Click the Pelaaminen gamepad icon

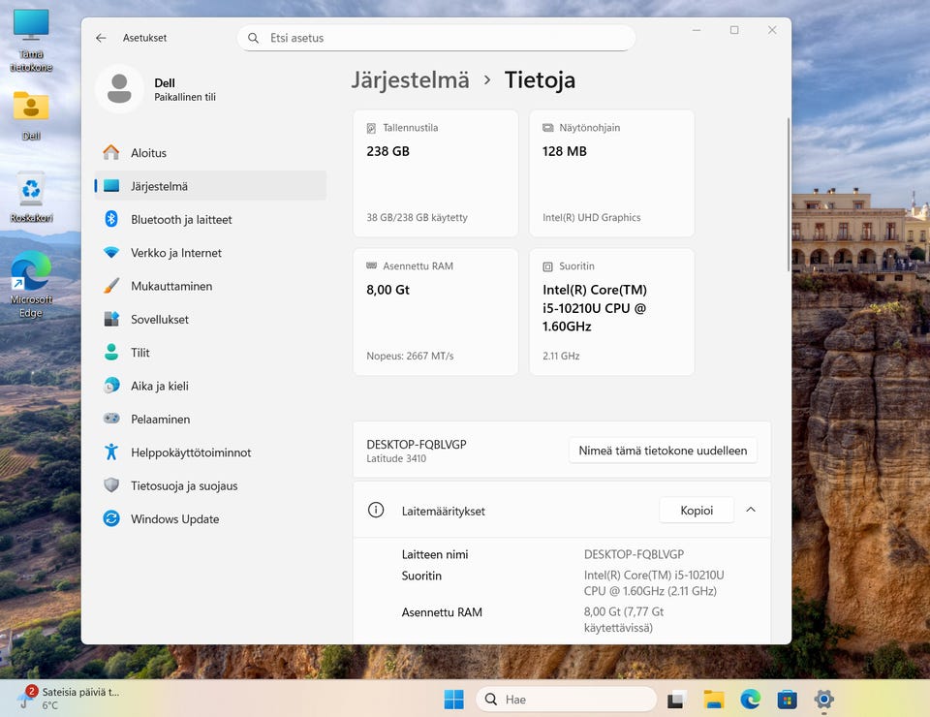point(111,420)
